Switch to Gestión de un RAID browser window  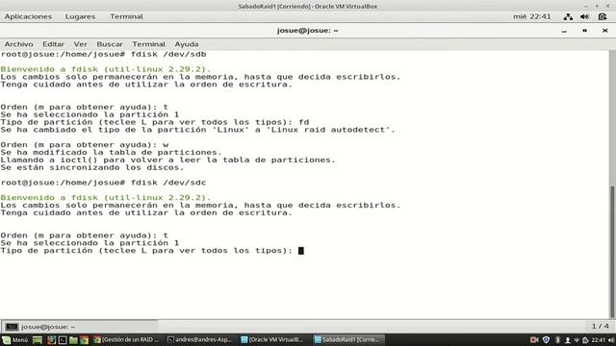click(126, 339)
